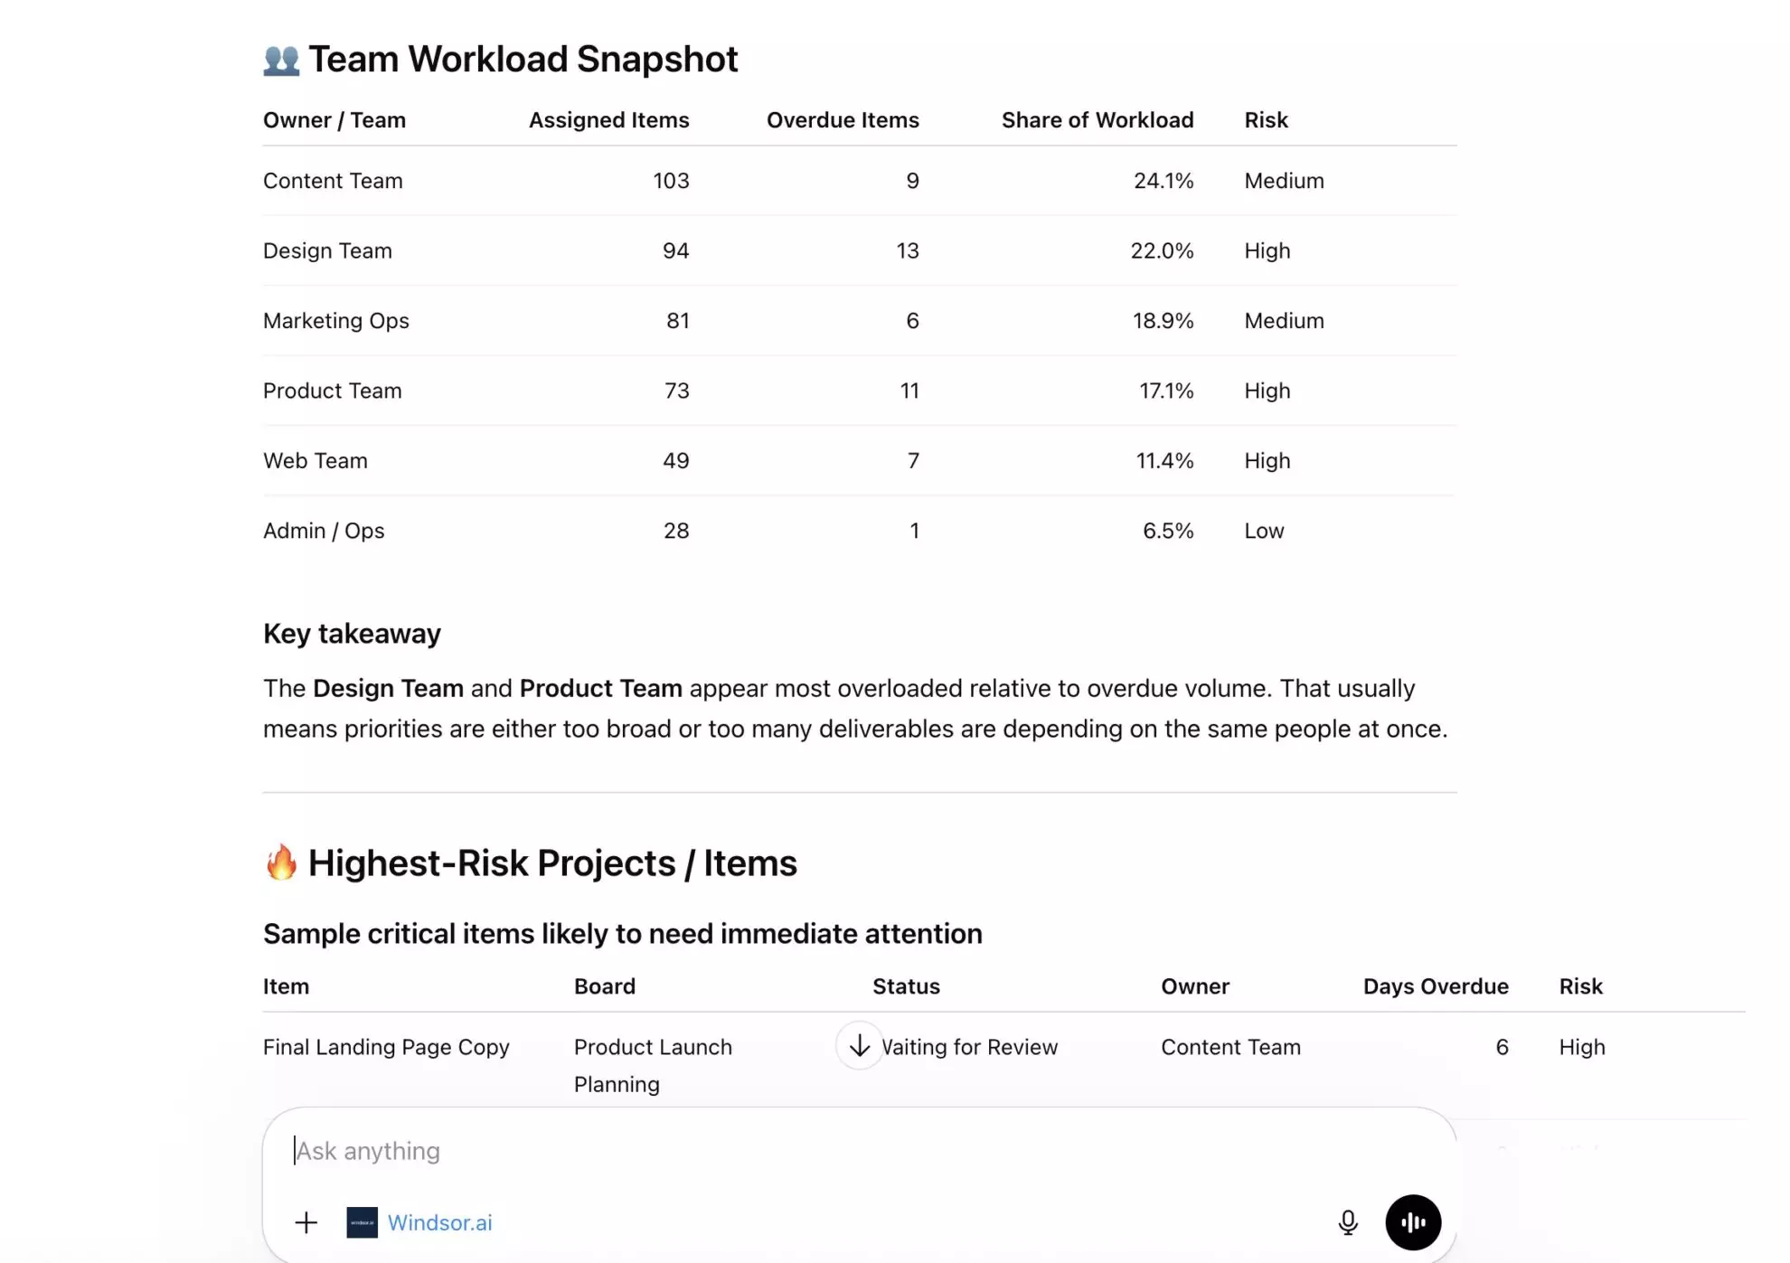
Task: Click Product Launch Planning board cell
Action: (x=653, y=1064)
